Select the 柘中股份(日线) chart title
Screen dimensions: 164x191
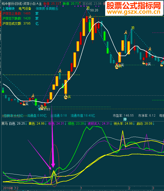(x=12, y=4)
